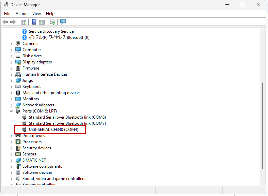268x196 pixels.
Task: Expand the Cameras category
Action: coord(11,44)
